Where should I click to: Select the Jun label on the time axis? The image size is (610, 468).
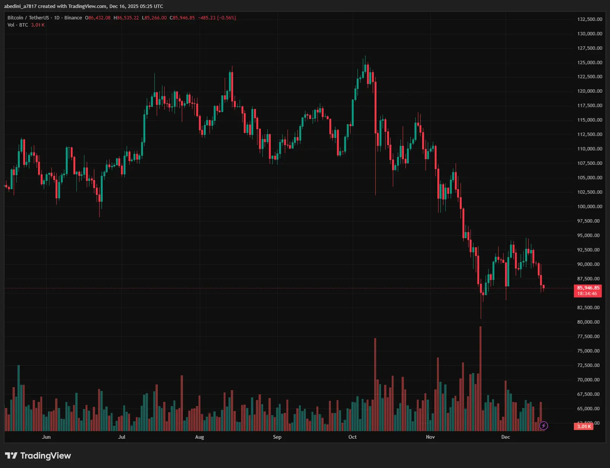coord(46,437)
